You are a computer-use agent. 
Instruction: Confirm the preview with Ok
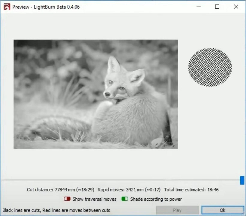[223, 210]
